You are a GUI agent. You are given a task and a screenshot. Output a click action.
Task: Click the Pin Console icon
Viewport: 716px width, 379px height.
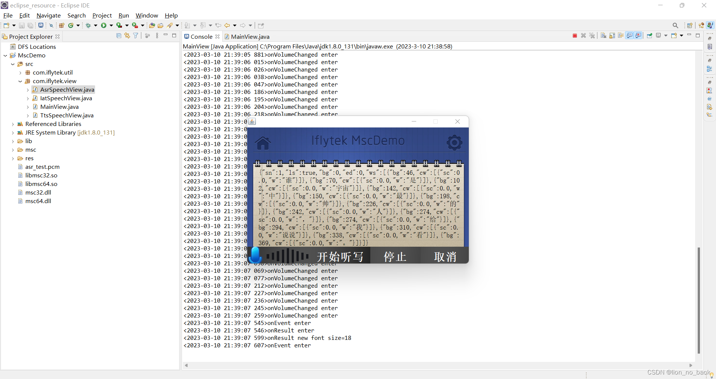click(x=650, y=36)
